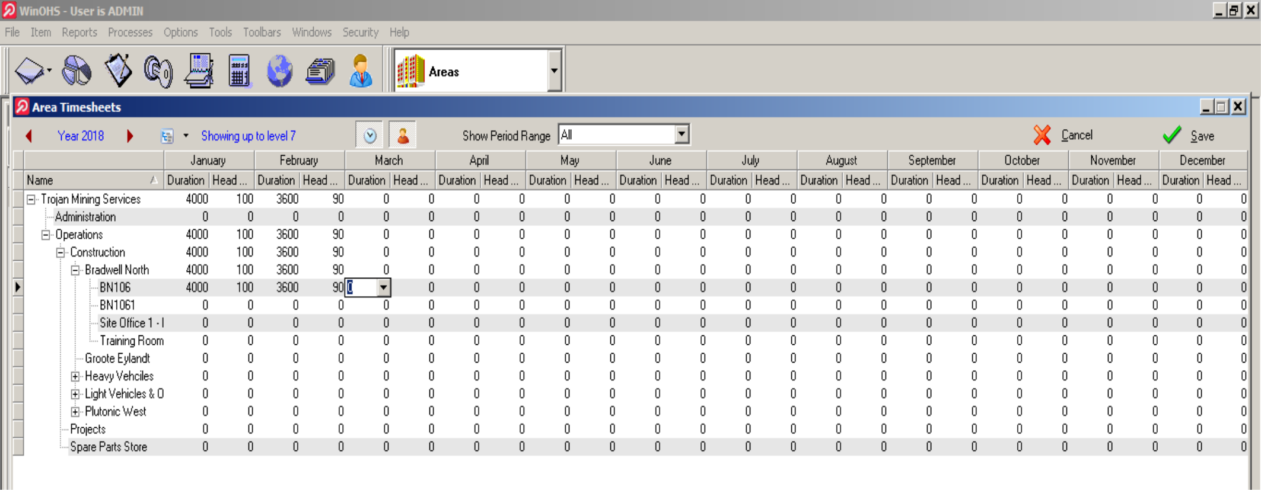Collapse the Construction tree node

pos(60,253)
